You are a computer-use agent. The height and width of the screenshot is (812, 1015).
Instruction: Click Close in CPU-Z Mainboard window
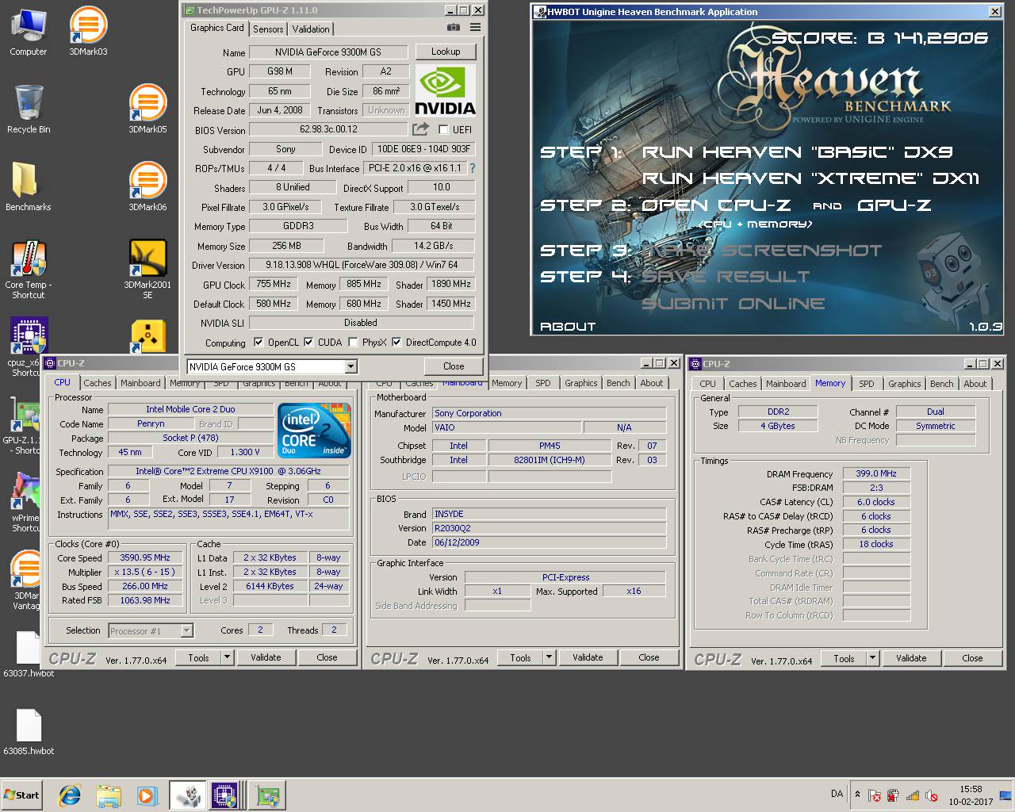coord(649,657)
